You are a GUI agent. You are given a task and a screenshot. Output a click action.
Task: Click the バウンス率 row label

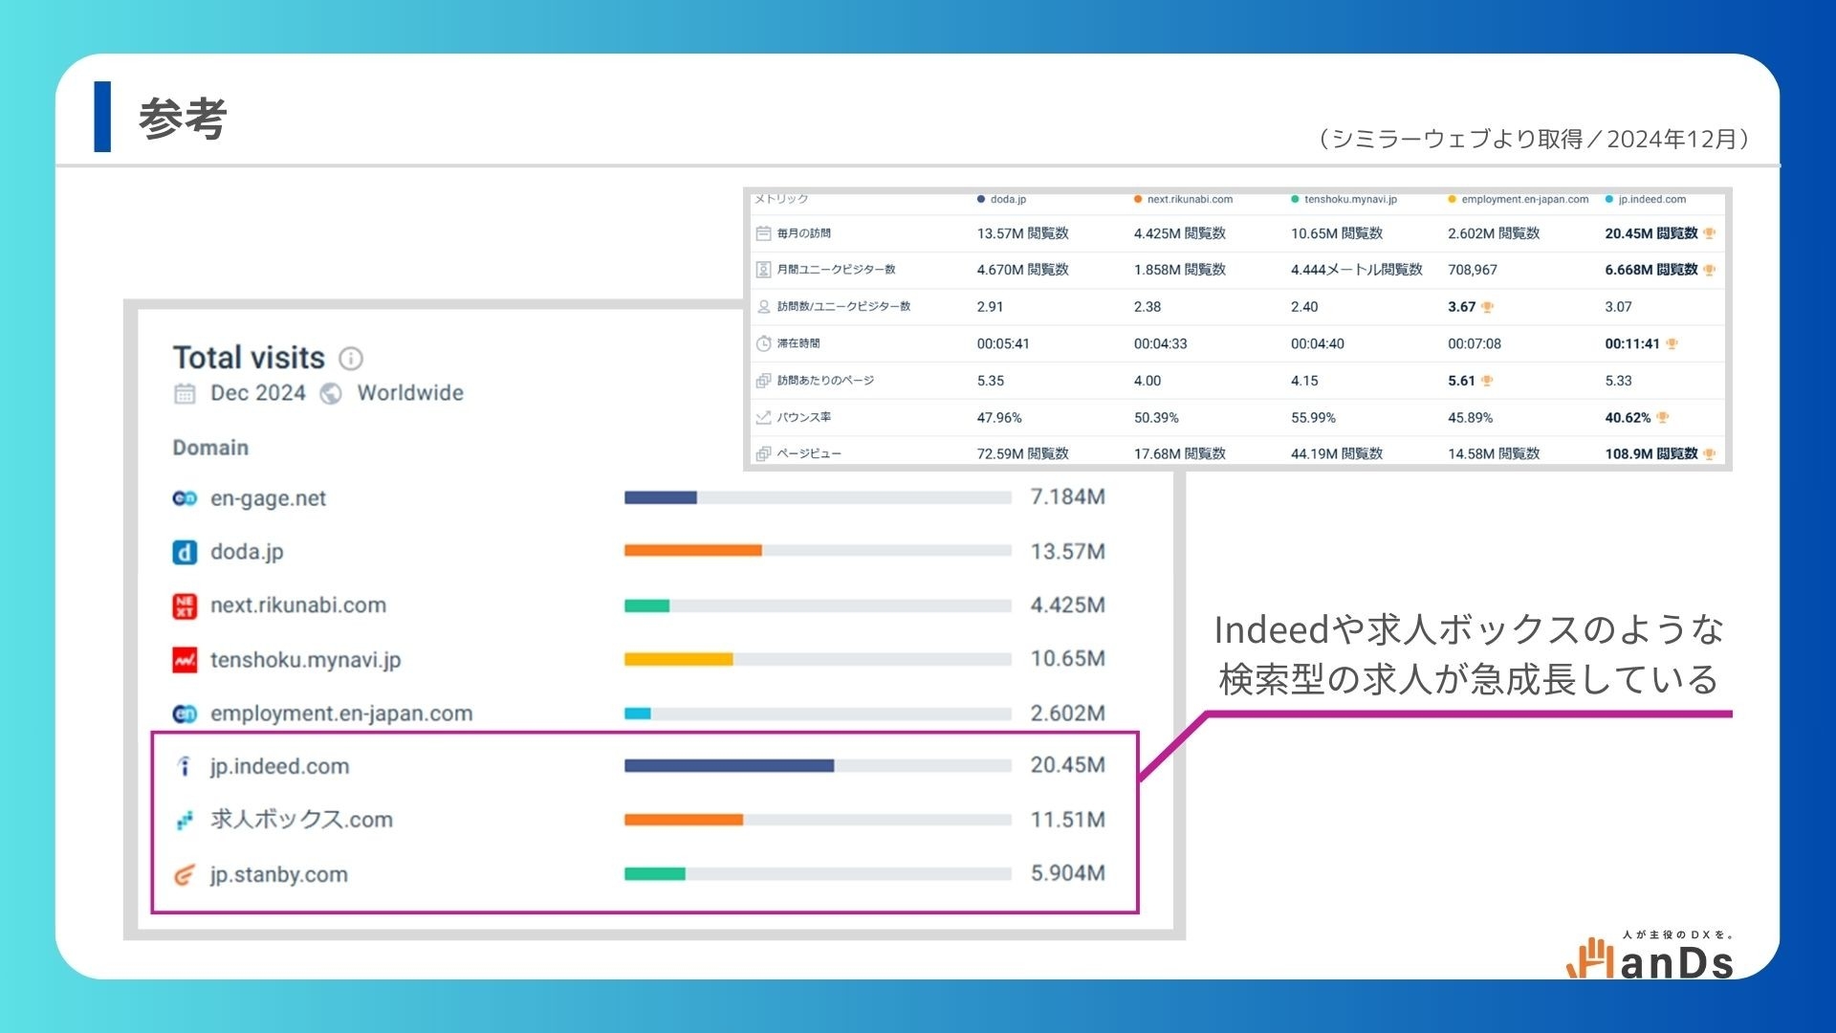click(x=803, y=417)
